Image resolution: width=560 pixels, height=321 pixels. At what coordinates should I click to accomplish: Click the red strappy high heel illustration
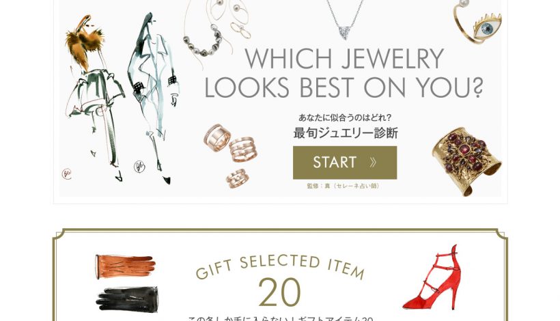pos(432,277)
